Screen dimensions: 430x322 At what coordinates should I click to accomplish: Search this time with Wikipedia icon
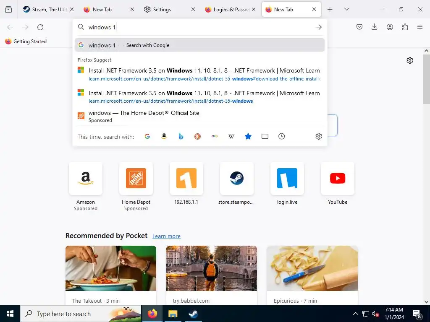pyautogui.click(x=231, y=136)
